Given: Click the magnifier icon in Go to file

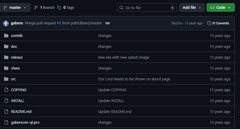Looking at the screenshot, I should [x=121, y=8].
